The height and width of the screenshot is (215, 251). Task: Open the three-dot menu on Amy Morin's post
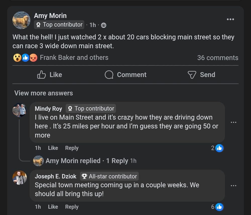(x=230, y=19)
